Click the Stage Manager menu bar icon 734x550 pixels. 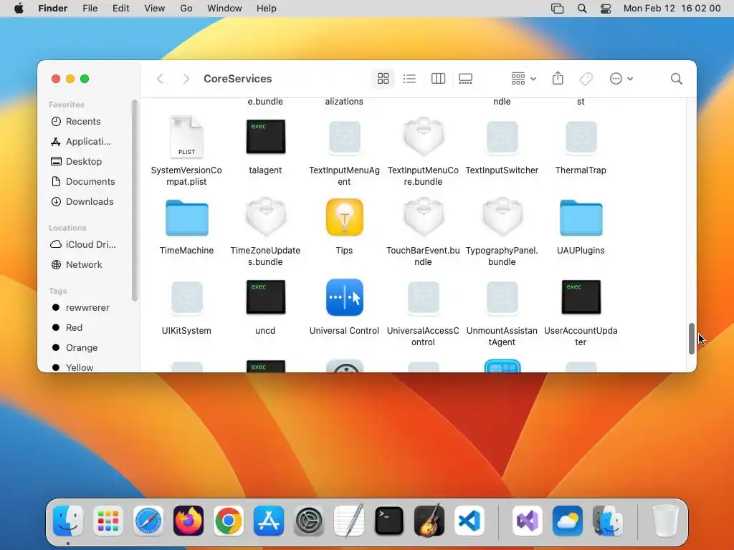(557, 9)
